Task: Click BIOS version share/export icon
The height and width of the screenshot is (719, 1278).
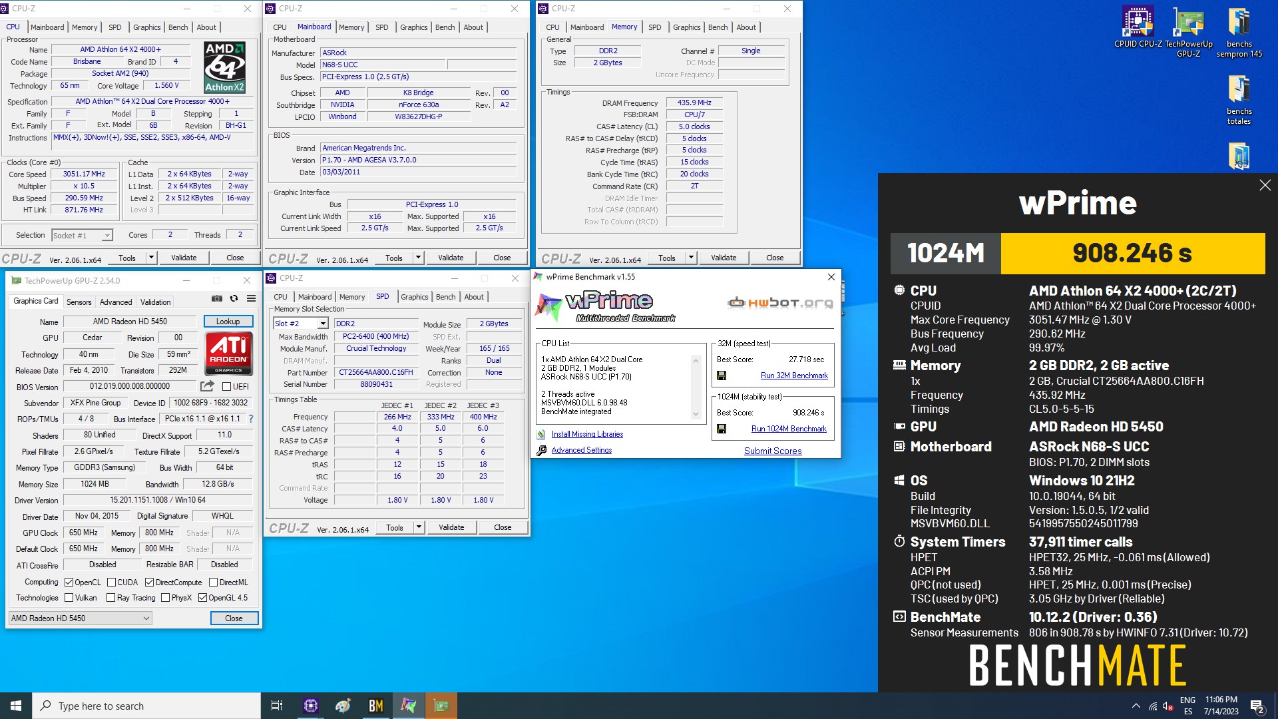Action: (x=208, y=386)
